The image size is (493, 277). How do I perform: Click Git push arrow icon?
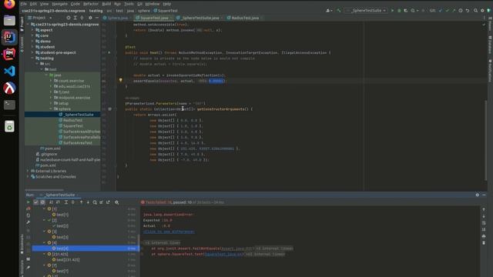coord(454,10)
